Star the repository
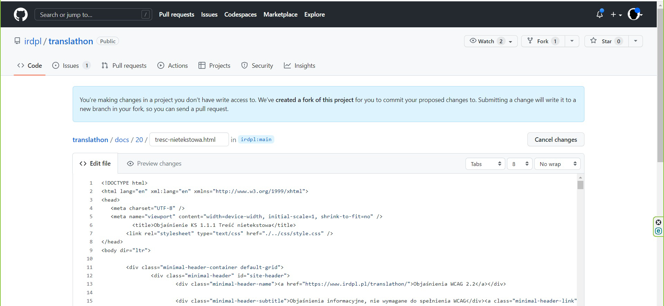This screenshot has width=664, height=306. point(606,41)
